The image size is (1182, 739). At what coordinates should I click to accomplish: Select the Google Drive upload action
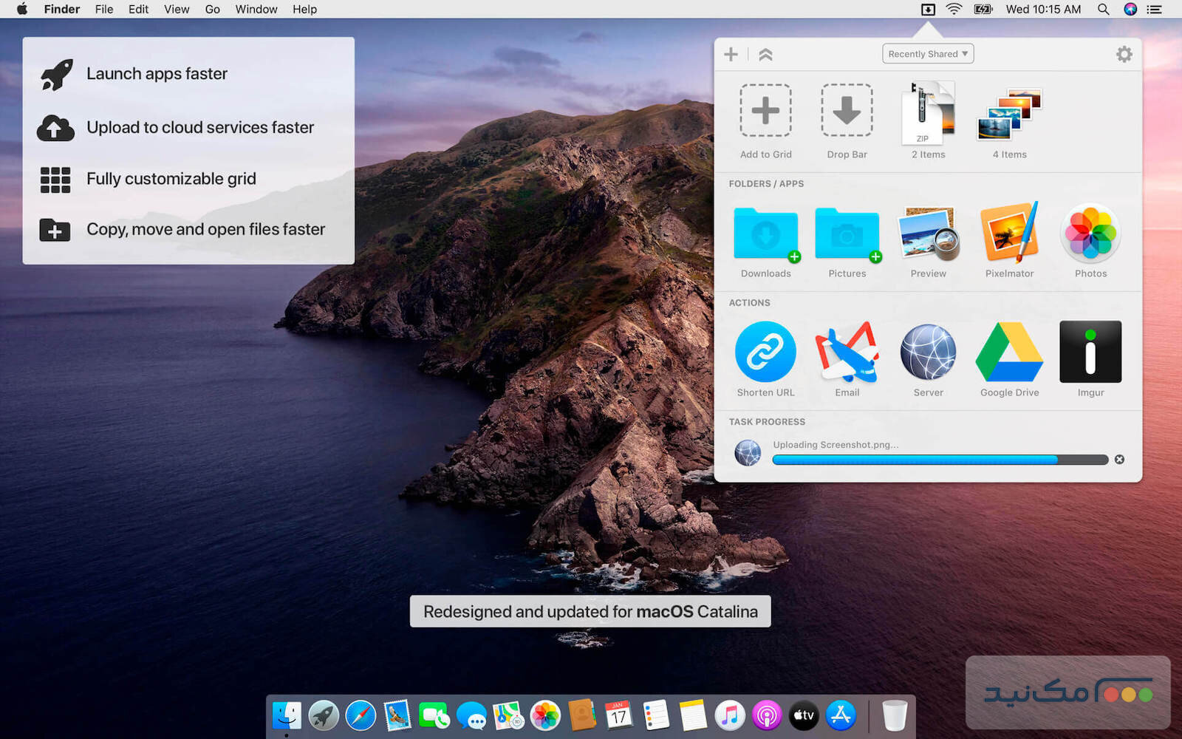click(1009, 352)
